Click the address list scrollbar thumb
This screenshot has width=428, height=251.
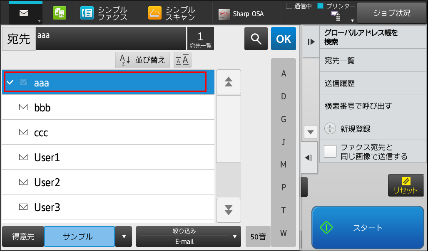(229, 129)
